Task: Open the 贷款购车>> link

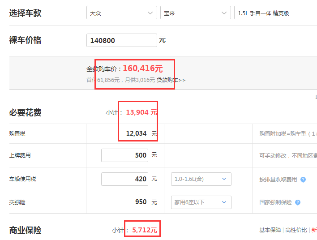Action: click(x=171, y=80)
